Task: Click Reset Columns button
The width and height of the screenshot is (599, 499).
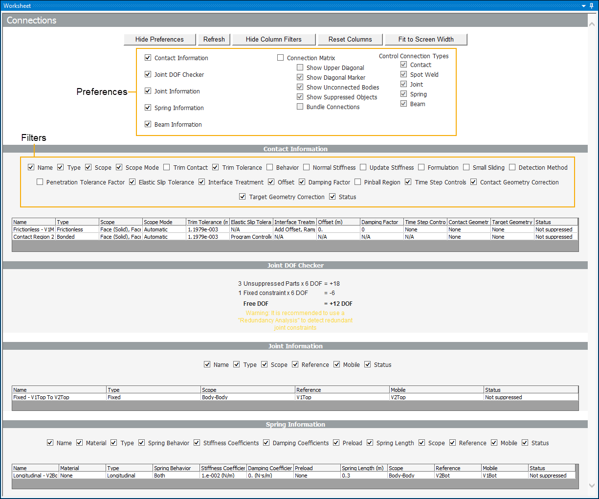Action: pyautogui.click(x=350, y=39)
